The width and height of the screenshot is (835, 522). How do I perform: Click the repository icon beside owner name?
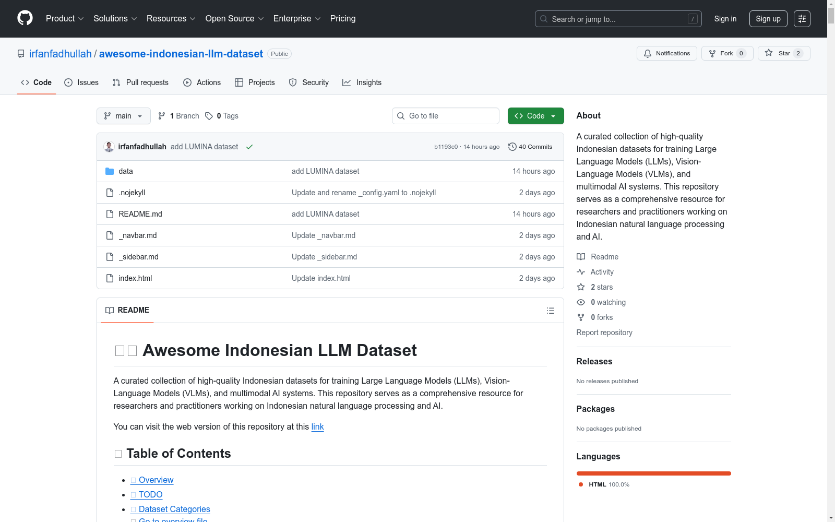(21, 54)
